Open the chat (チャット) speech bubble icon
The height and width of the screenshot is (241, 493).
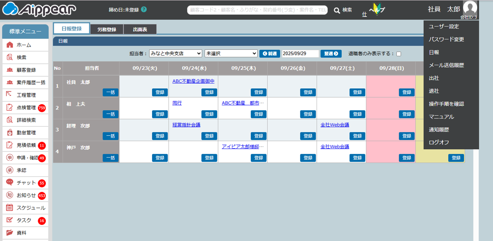(x=10, y=182)
